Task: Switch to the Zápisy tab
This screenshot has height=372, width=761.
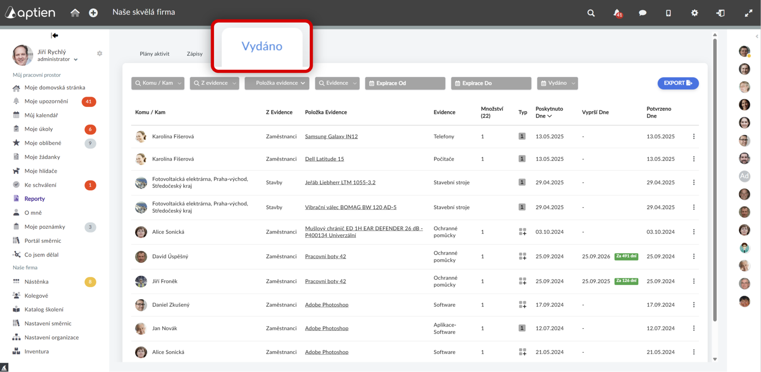Action: 195,54
